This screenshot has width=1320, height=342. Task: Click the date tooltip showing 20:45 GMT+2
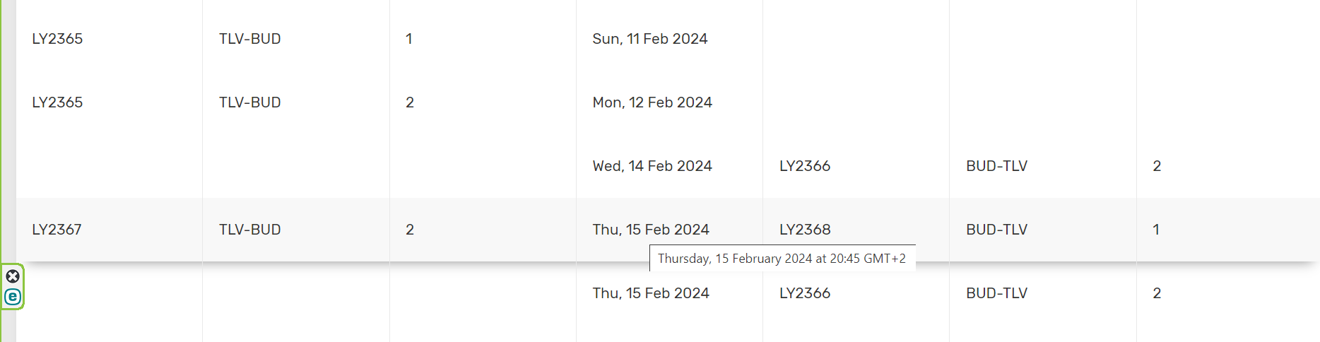coord(782,259)
